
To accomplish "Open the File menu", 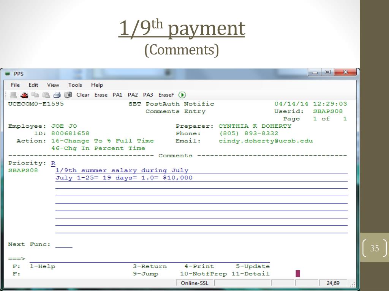I will tap(15, 85).
